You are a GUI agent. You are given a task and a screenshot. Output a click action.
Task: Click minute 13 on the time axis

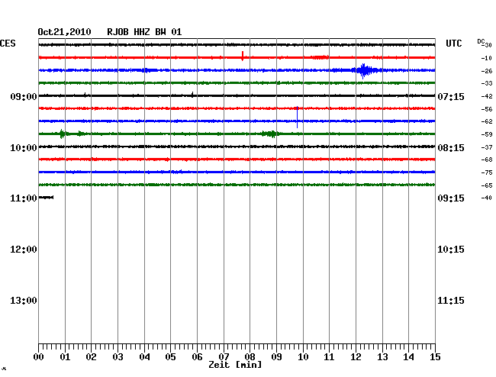[x=382, y=356]
